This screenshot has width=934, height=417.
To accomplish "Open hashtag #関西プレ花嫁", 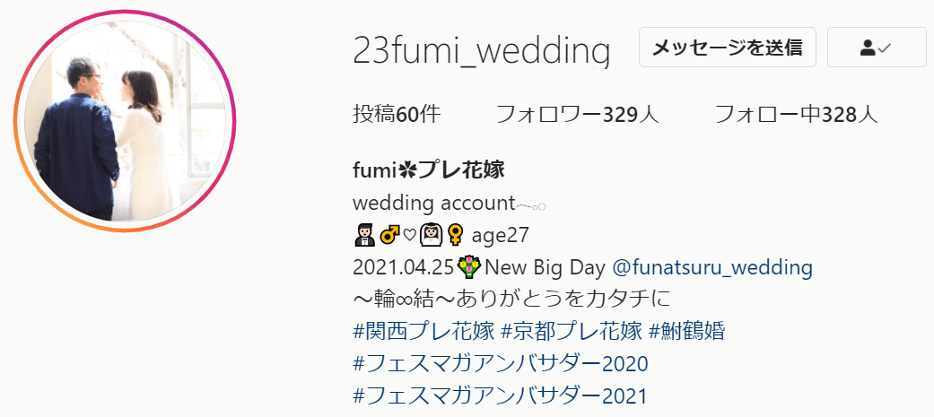I will pos(424,331).
